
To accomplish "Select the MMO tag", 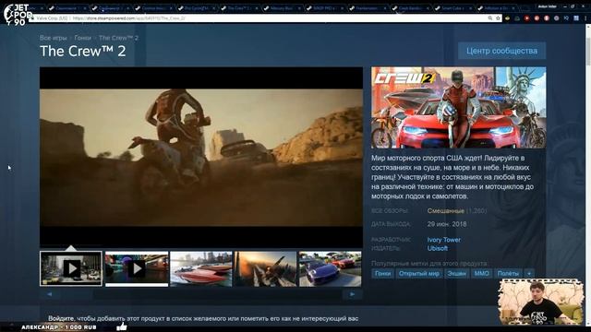I will tap(481, 274).
